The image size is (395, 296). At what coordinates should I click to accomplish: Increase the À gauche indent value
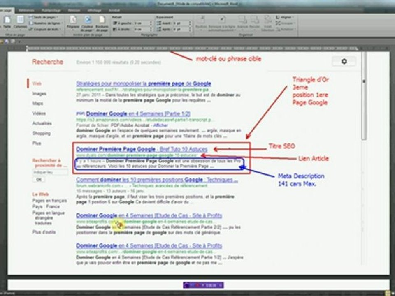(x=151, y=22)
